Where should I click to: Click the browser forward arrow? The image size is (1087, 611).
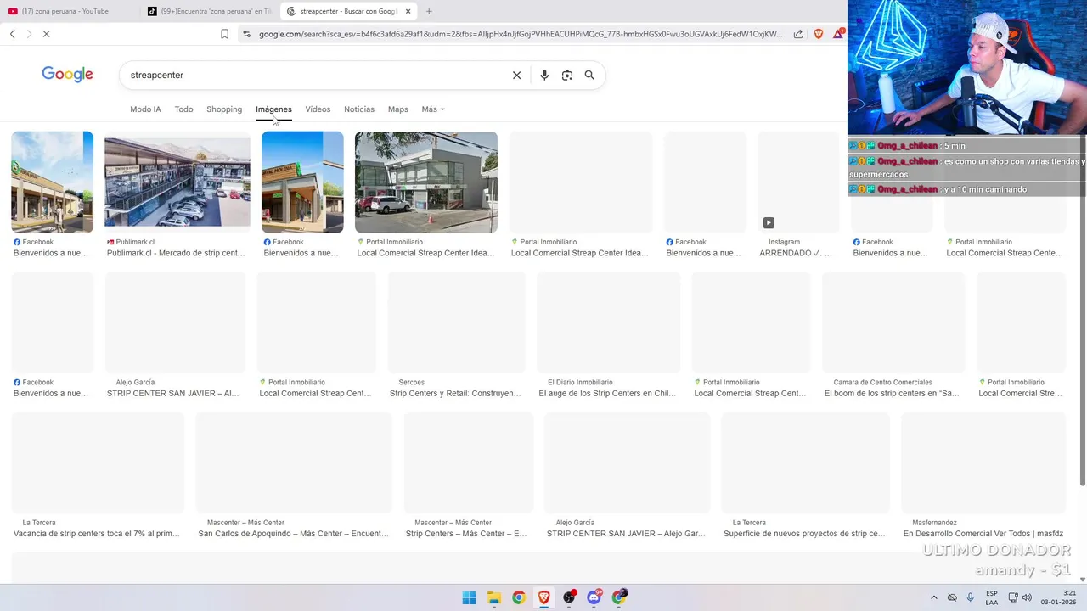pos(29,34)
